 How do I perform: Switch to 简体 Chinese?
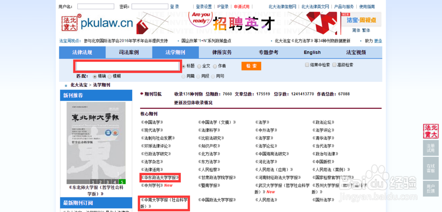pos(356,31)
